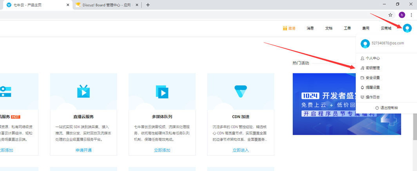Switch to the 七牛云 - 产品主页 tab
Viewport: 417px width, 171px height.
(38, 5)
